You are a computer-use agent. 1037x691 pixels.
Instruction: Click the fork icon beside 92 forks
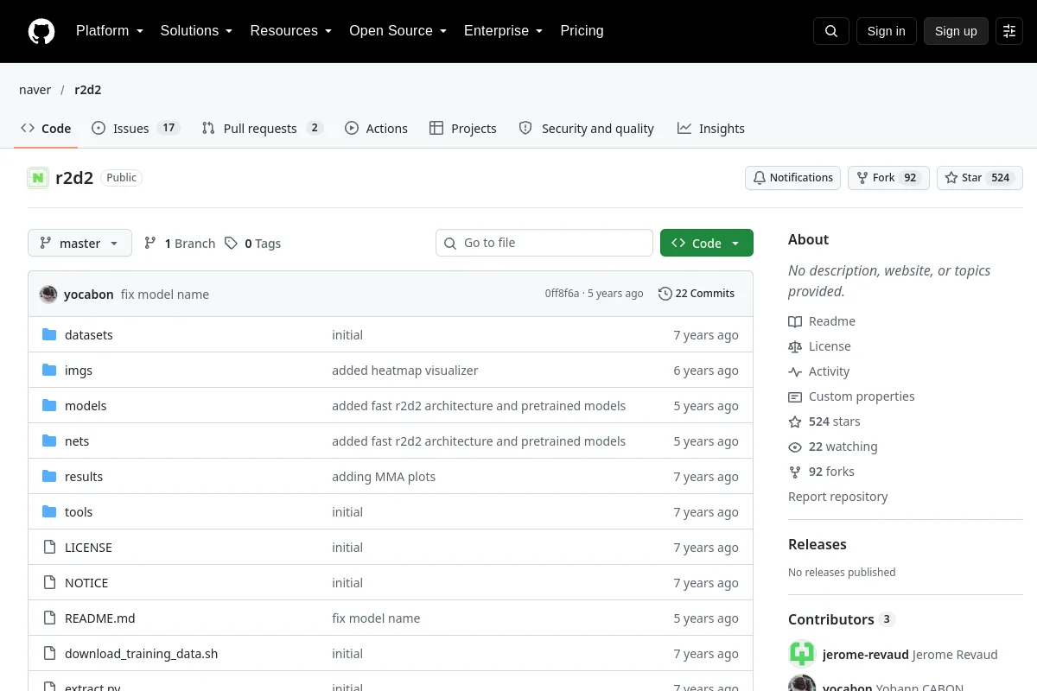(x=795, y=472)
